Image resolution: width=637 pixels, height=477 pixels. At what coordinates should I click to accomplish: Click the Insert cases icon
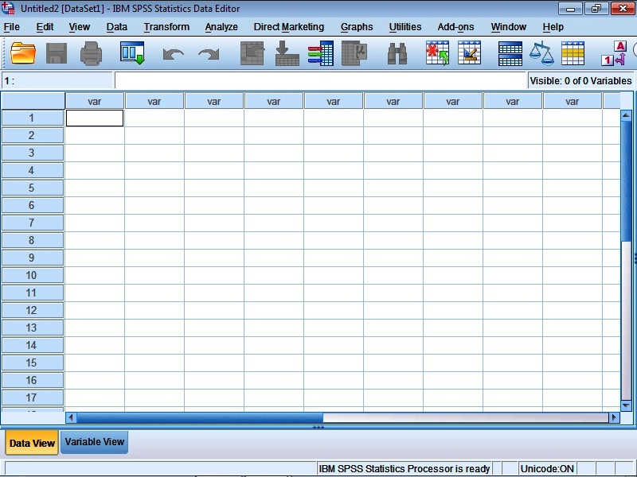[x=437, y=53]
